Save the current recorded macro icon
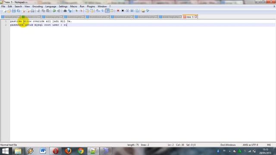This screenshot has height=155, width=276. 137,11
